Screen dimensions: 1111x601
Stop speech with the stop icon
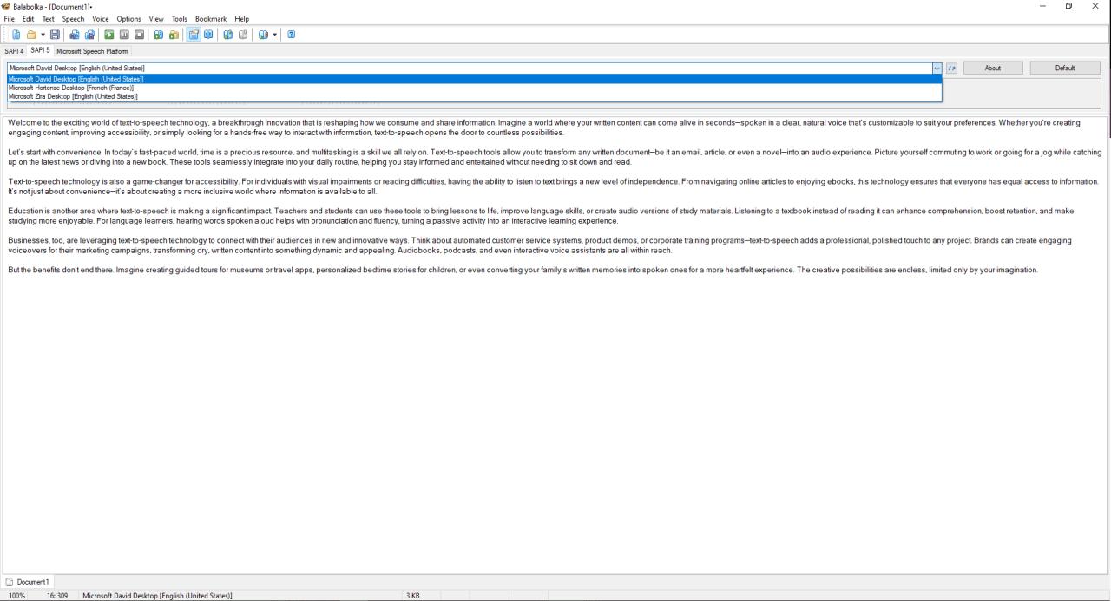click(x=139, y=35)
